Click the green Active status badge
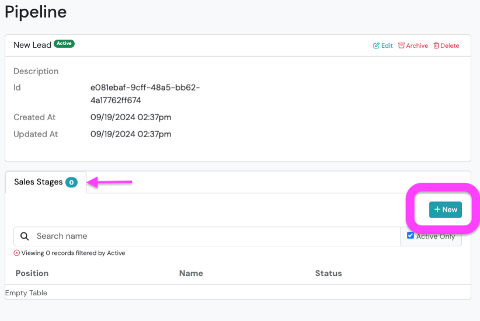This screenshot has width=480, height=321. pyautogui.click(x=64, y=43)
